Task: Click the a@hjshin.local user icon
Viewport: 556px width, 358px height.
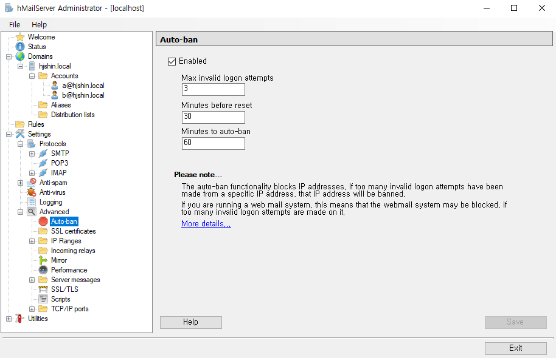Action: (x=55, y=86)
